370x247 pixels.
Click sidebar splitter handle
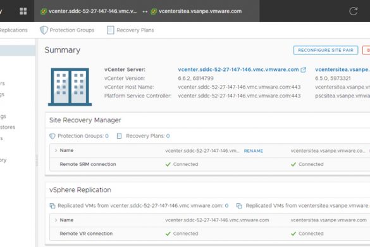click(37, 160)
